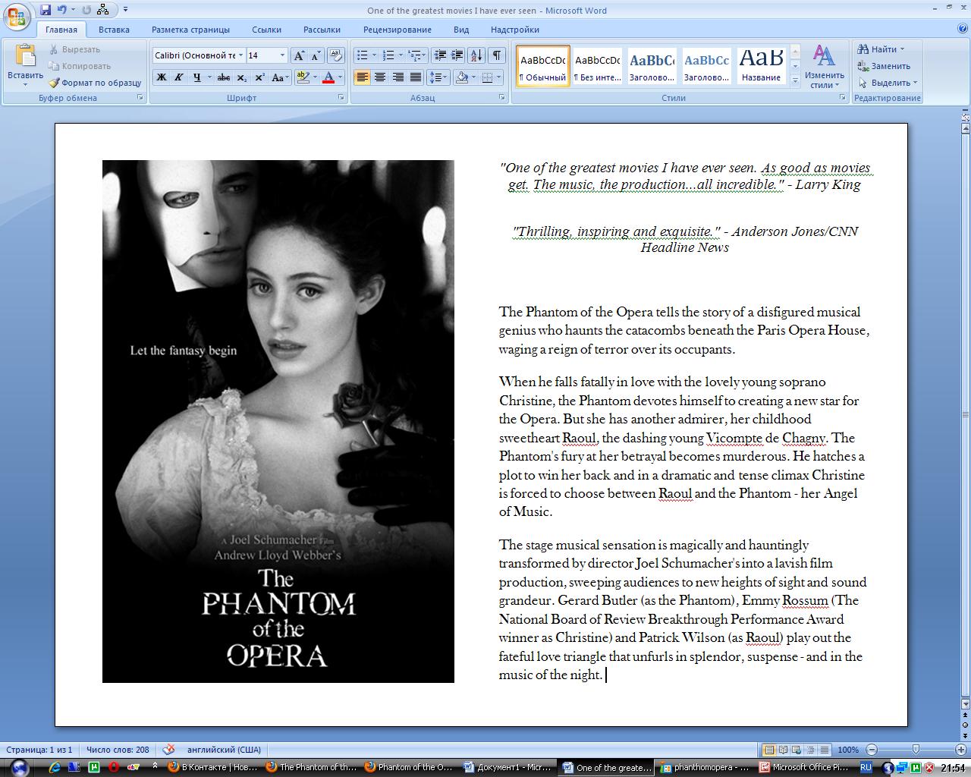The image size is (971, 777).
Task: Open the Шрифт dialog launcher
Action: [x=341, y=98]
